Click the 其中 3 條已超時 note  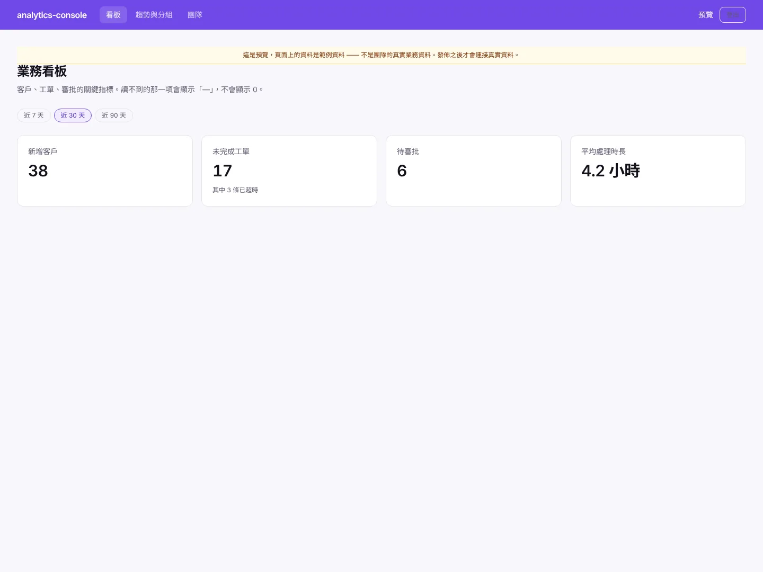pyautogui.click(x=235, y=190)
